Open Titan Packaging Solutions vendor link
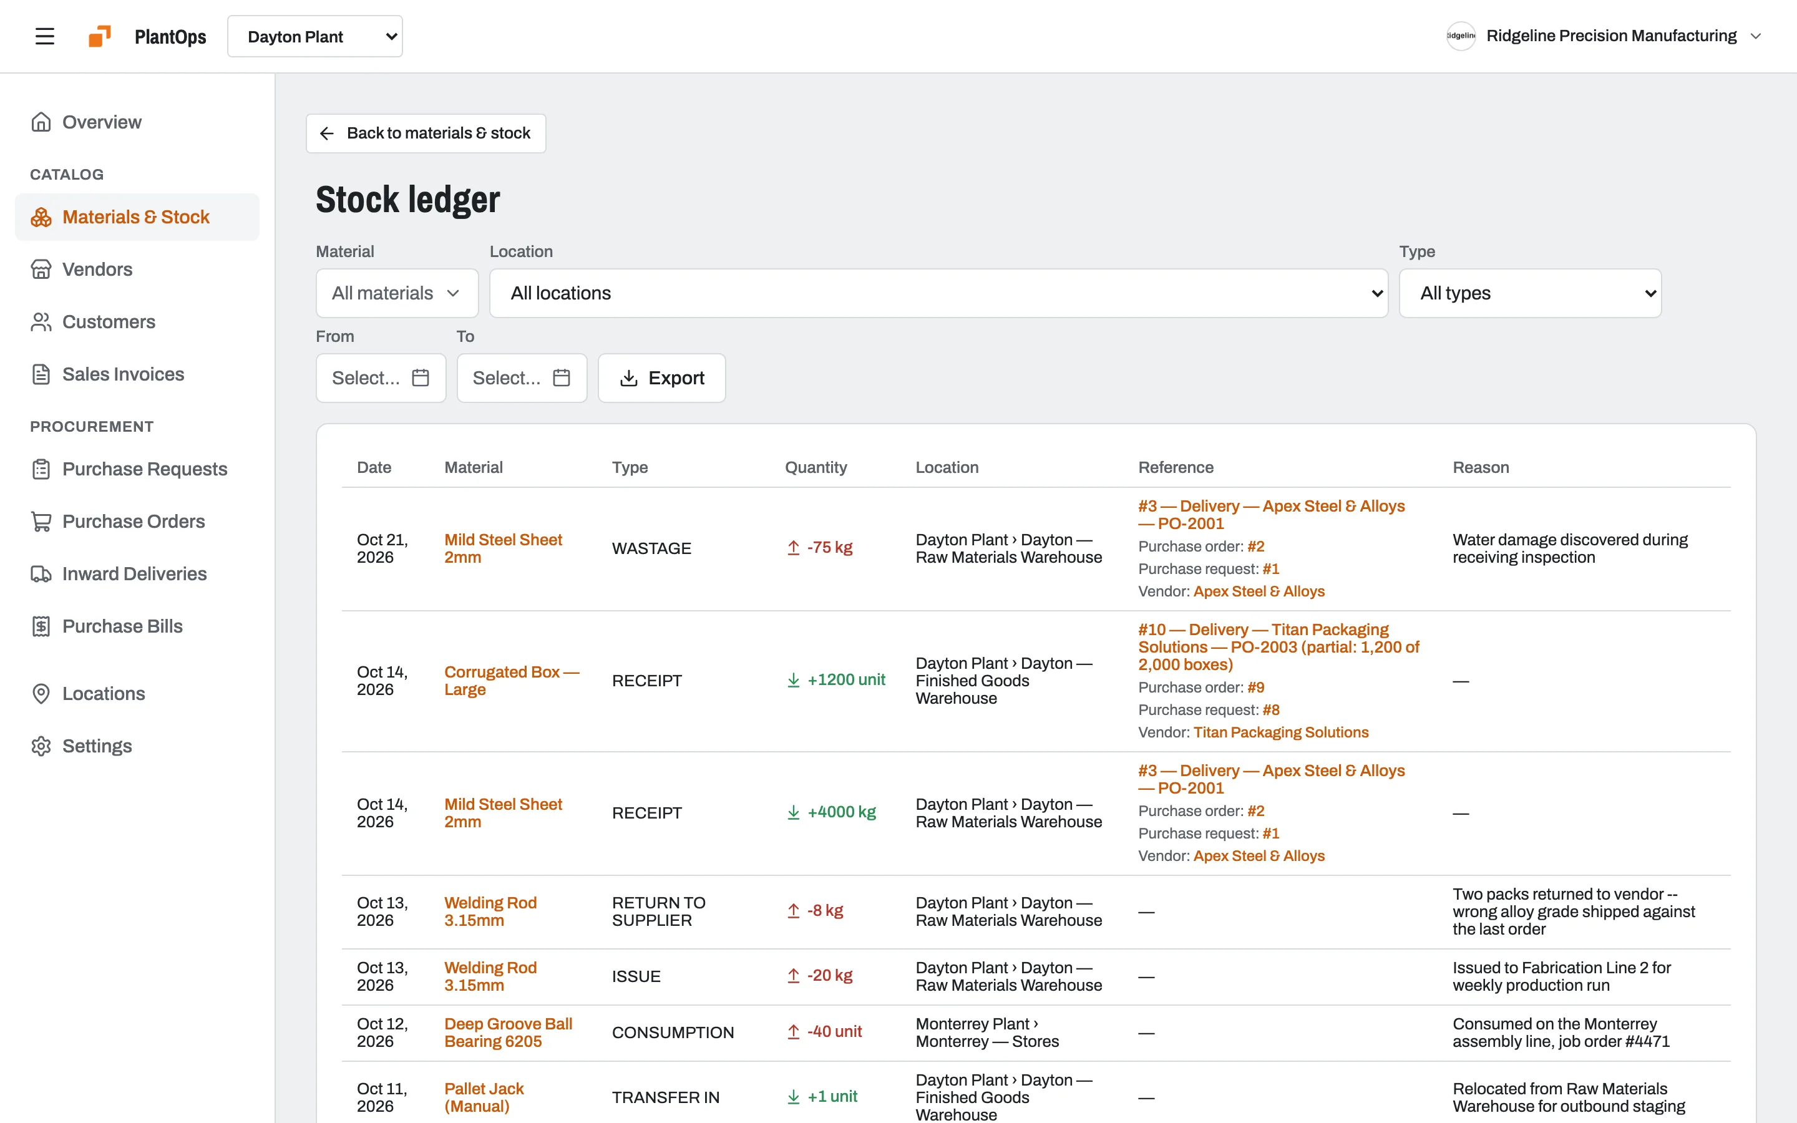The width and height of the screenshot is (1797, 1123). (x=1280, y=732)
